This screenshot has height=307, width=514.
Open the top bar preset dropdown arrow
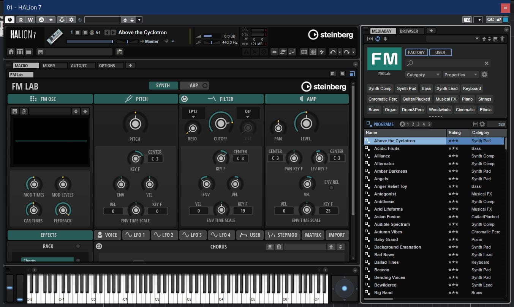pos(139,20)
